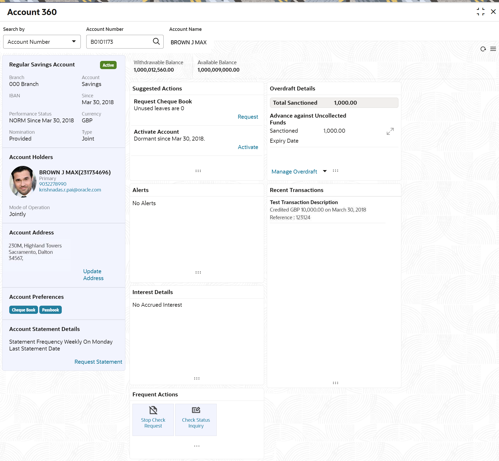
Task: Click the Available Balance 1,000,009,000.00 value
Action: pyautogui.click(x=218, y=70)
